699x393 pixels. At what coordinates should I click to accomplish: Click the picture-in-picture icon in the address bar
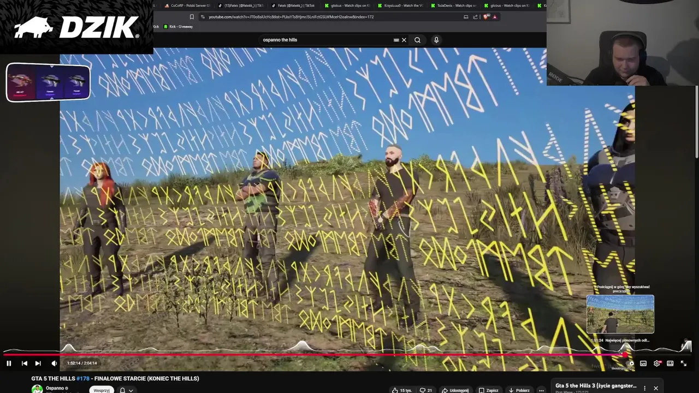click(466, 17)
